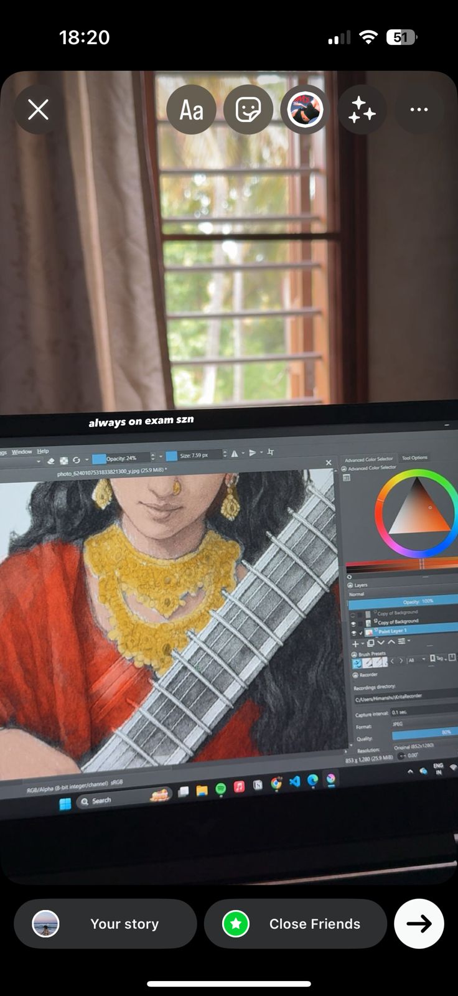458x996 pixels.
Task: Adjust the recorder Quality 80% slider
Action: click(424, 735)
